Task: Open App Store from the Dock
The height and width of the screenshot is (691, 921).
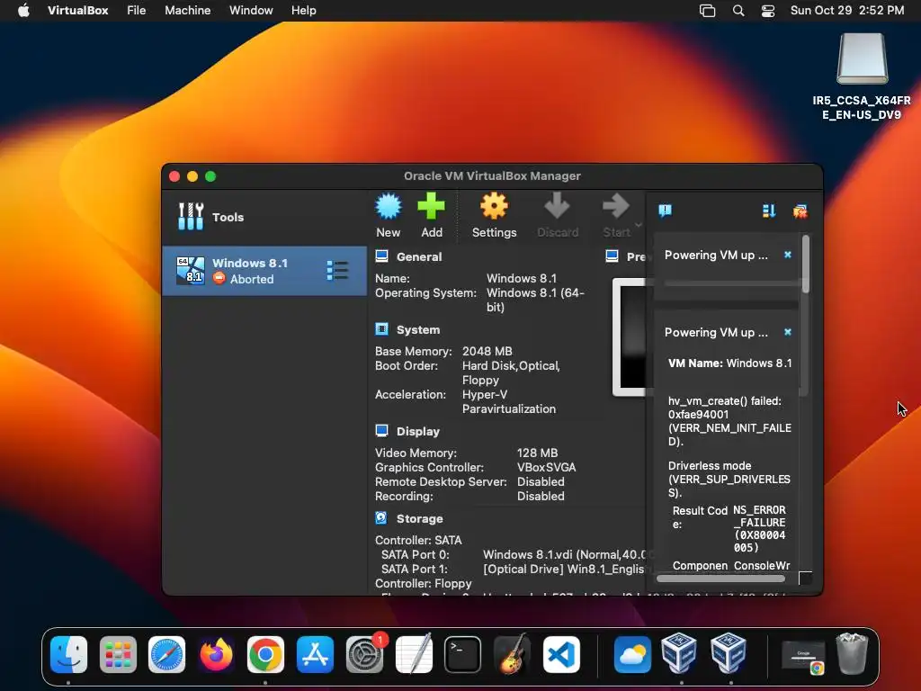Action: pos(315,654)
